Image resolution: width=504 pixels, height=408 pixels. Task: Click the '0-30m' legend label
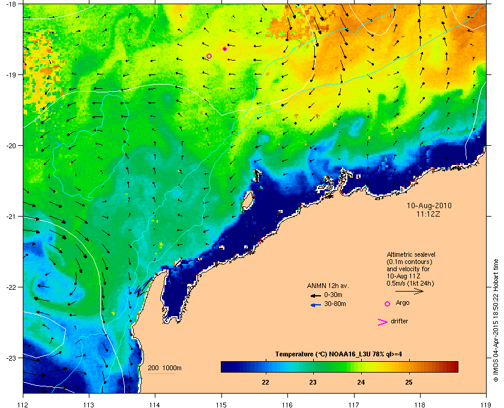click(333, 295)
